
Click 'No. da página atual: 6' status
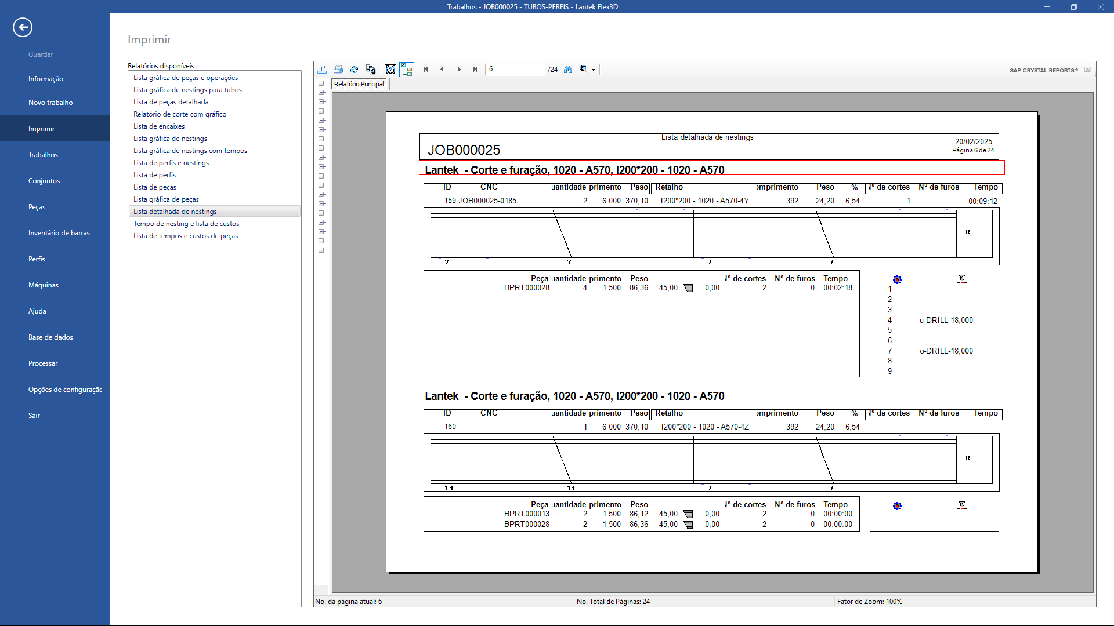(x=349, y=602)
